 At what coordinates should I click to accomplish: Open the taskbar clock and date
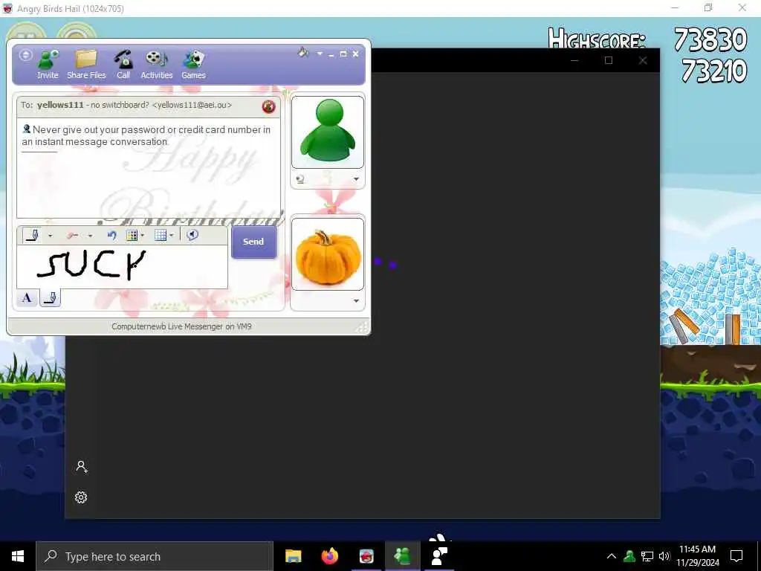point(697,556)
